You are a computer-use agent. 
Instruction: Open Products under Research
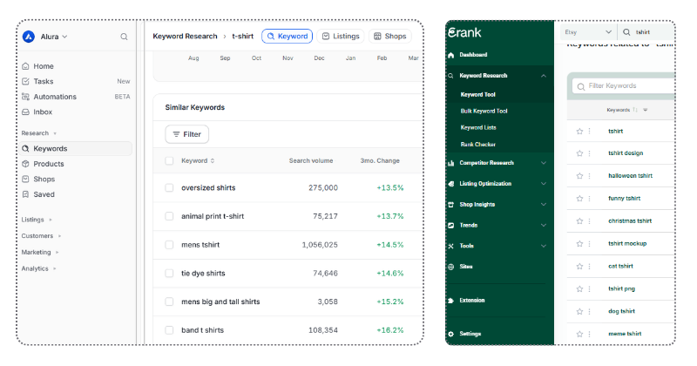[x=49, y=164]
